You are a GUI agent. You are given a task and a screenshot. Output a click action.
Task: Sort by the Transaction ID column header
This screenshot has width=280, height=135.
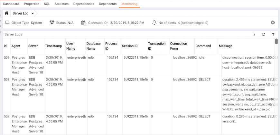(x=158, y=46)
